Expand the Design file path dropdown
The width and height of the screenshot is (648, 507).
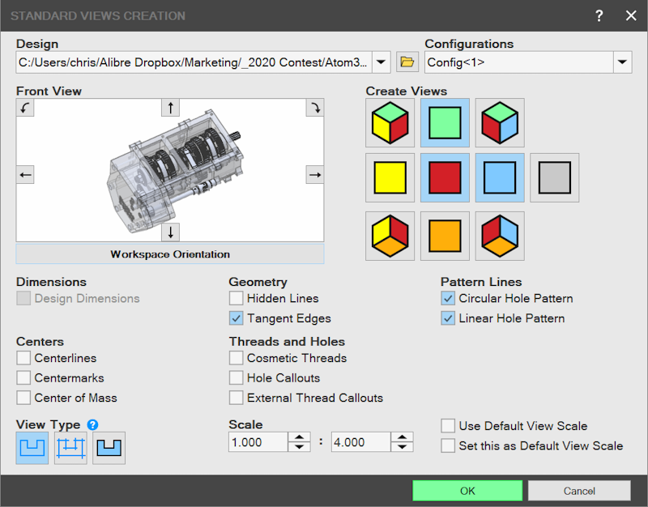pyautogui.click(x=381, y=62)
